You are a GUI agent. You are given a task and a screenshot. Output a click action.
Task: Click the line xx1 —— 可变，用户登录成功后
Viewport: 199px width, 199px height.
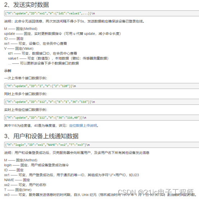tap(71, 175)
